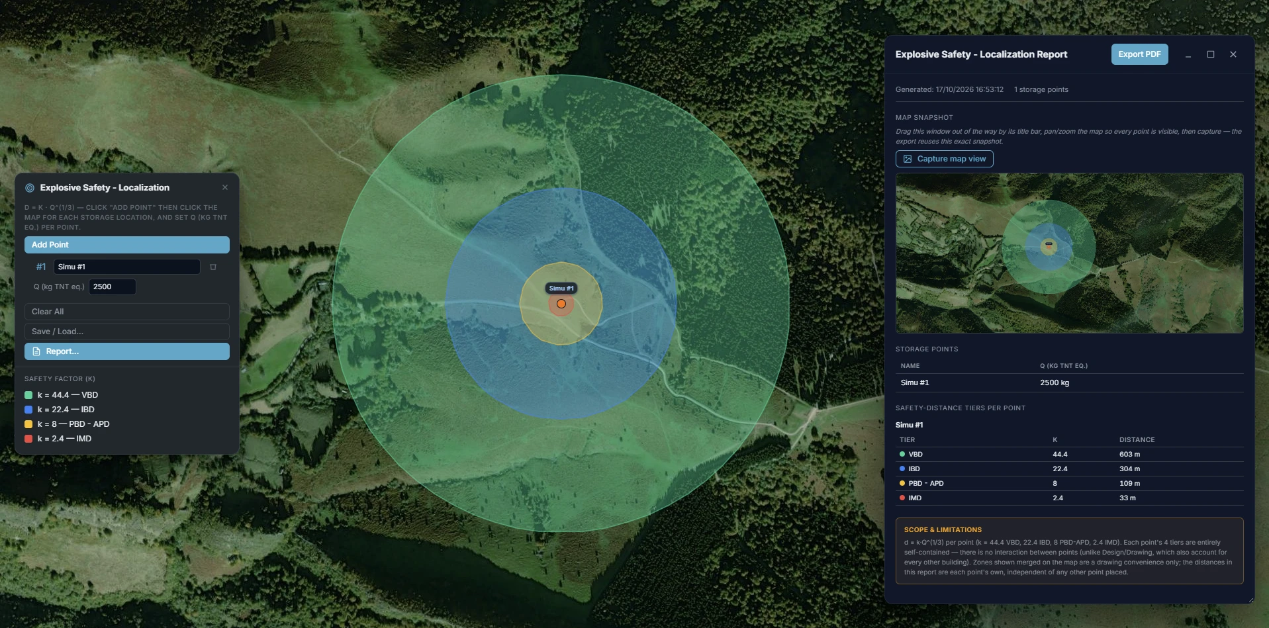Click the yellow PBD - APD legend swatch
The width and height of the screenshot is (1269, 628).
28,424
